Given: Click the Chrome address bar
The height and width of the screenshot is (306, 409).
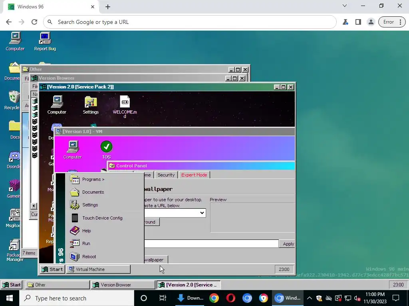Looking at the screenshot, I should point(190,22).
